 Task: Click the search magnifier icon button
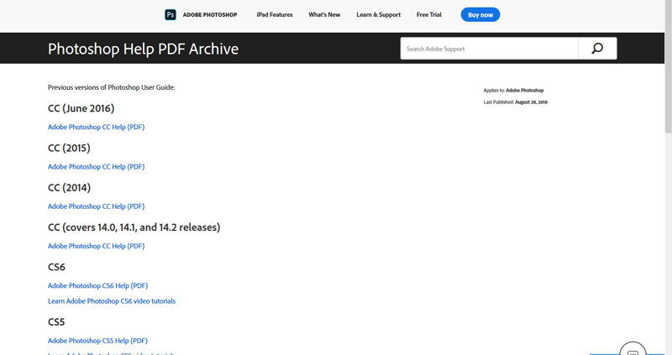pyautogui.click(x=597, y=49)
